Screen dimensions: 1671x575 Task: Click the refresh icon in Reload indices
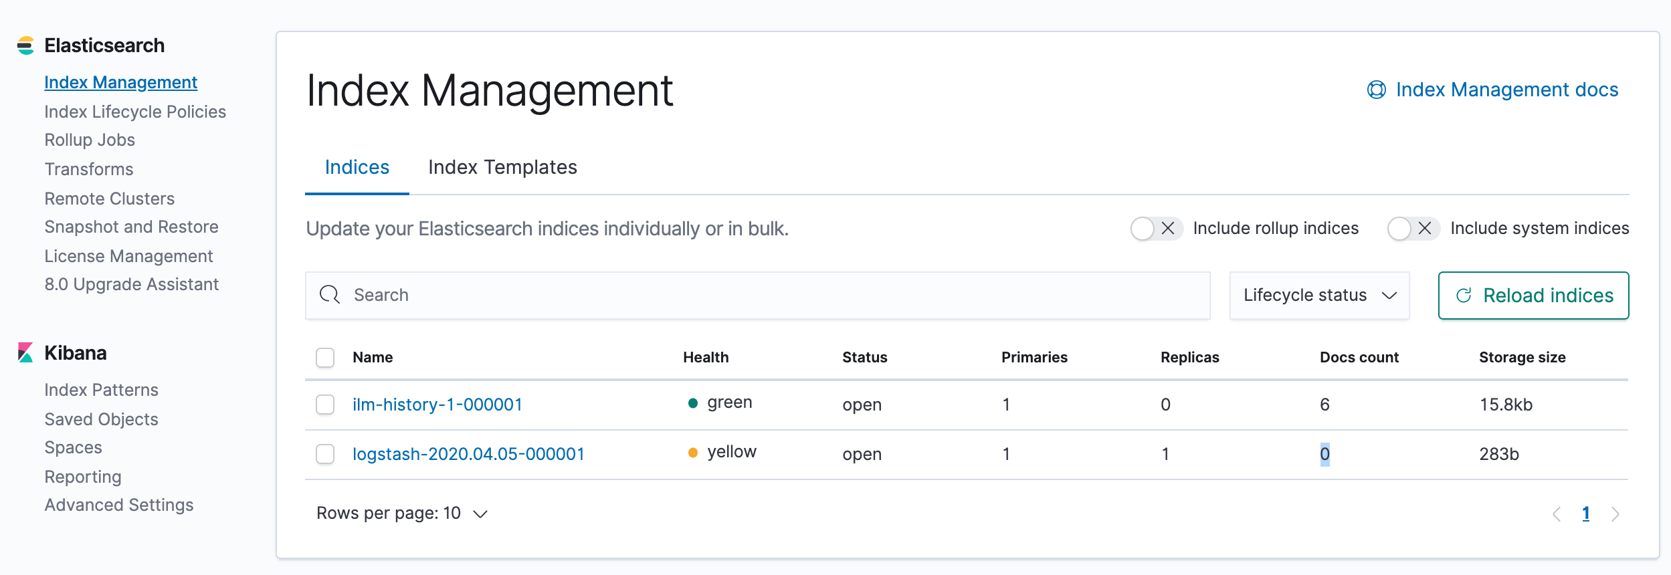tap(1464, 296)
